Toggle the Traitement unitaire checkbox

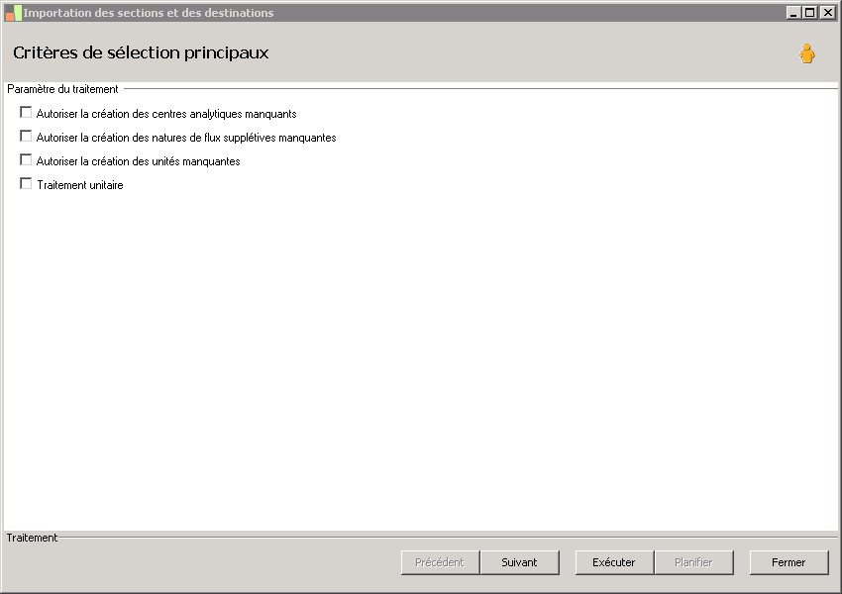[x=26, y=184]
